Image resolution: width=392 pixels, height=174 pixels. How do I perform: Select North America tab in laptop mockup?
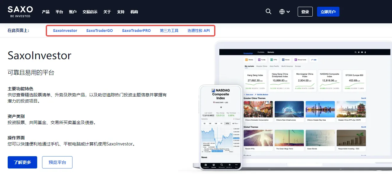point(287,66)
